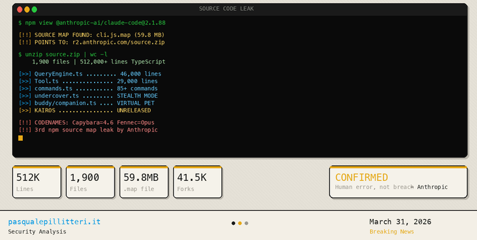This screenshot has height=240, width=477.
Task: Click the CONFIRMED status card
Action: pyautogui.click(x=398, y=182)
